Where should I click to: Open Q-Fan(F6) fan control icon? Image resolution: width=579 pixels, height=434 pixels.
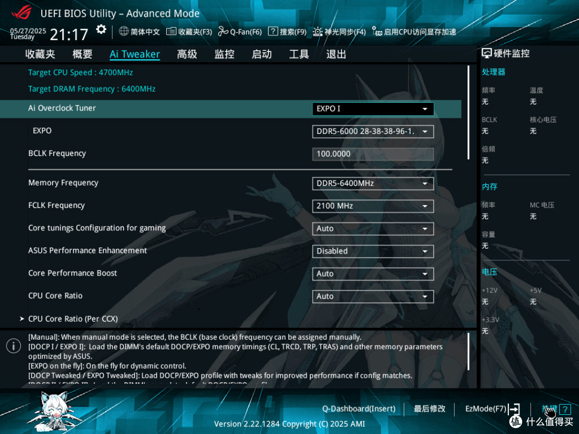[223, 32]
